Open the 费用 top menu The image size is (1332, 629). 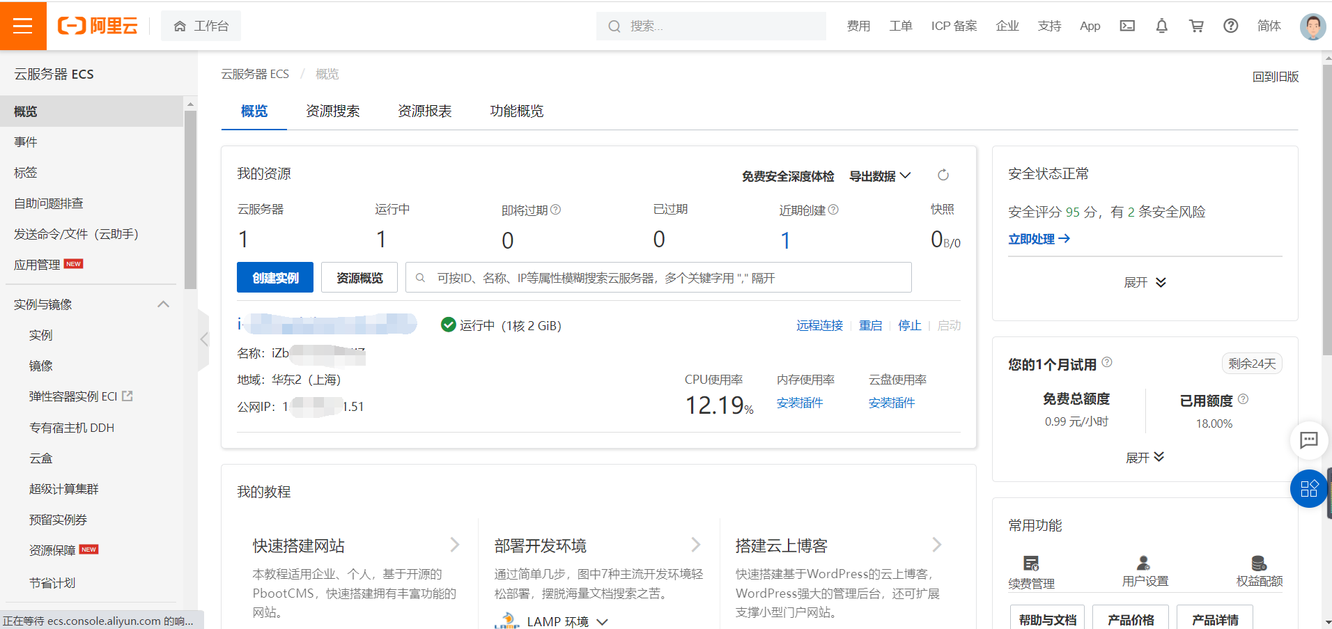pyautogui.click(x=858, y=26)
